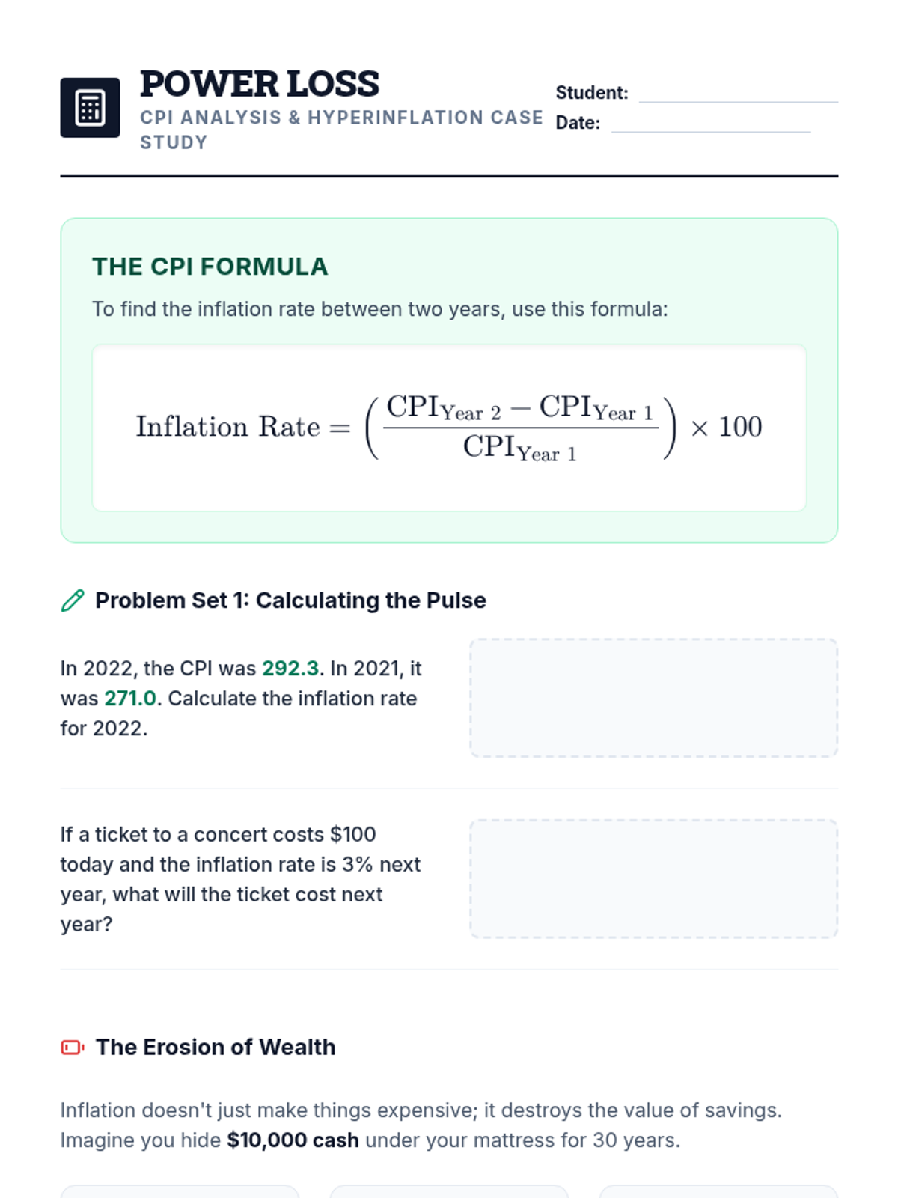Click the concert ticket question text
898x1198 pixels.
pos(239,879)
